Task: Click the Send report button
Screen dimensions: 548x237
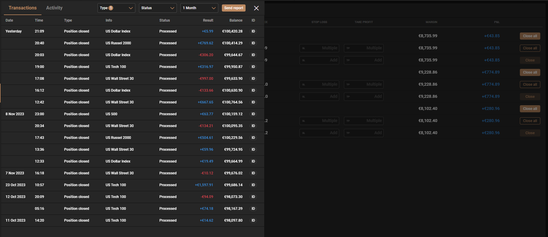Action: click(233, 8)
